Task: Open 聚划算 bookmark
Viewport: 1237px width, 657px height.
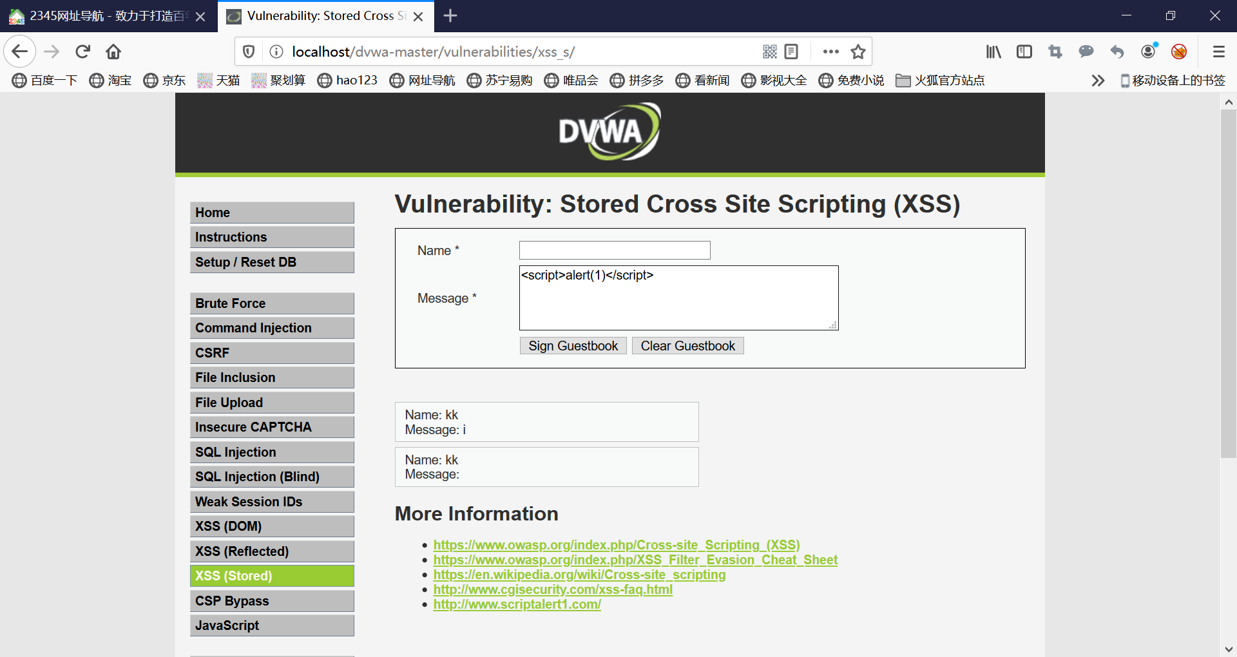Action: [278, 81]
